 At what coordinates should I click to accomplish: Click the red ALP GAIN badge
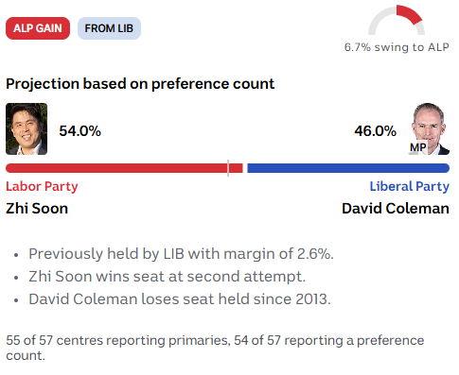pos(38,28)
